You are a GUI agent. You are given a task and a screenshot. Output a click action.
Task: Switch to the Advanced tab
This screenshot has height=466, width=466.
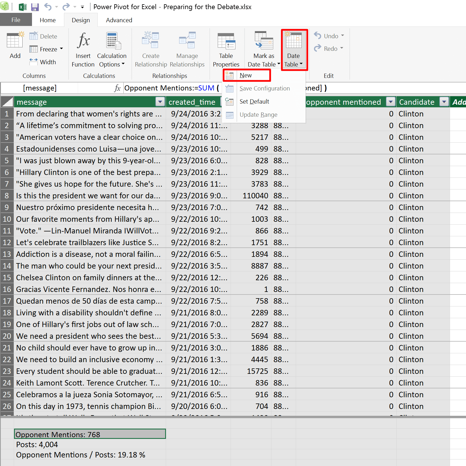(119, 20)
